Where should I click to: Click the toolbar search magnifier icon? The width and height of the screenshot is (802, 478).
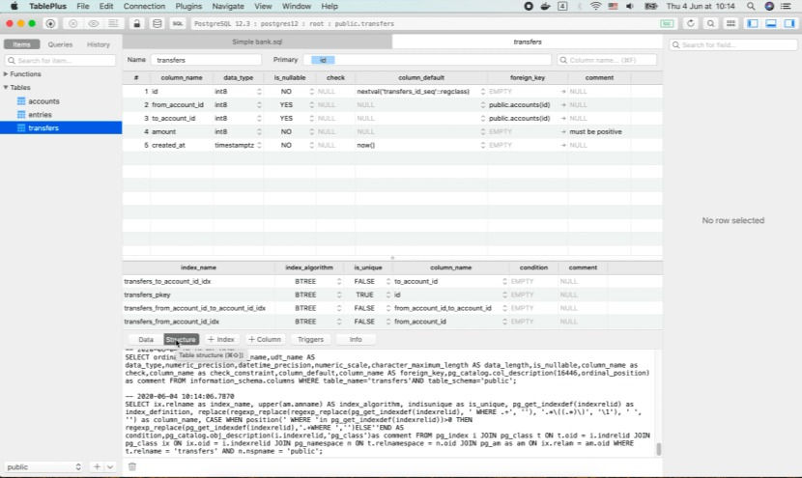(x=710, y=23)
